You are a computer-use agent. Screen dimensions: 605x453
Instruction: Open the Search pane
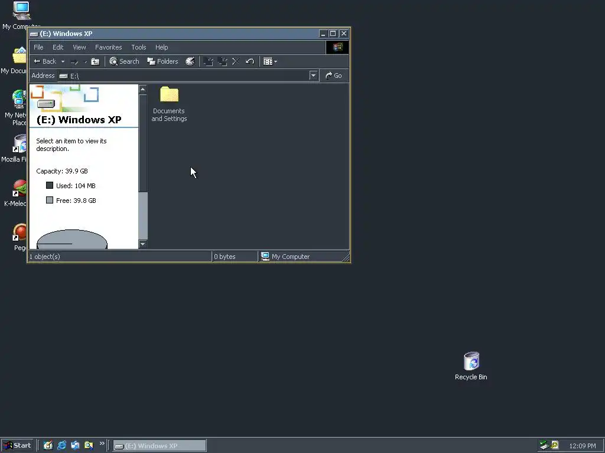click(x=124, y=61)
